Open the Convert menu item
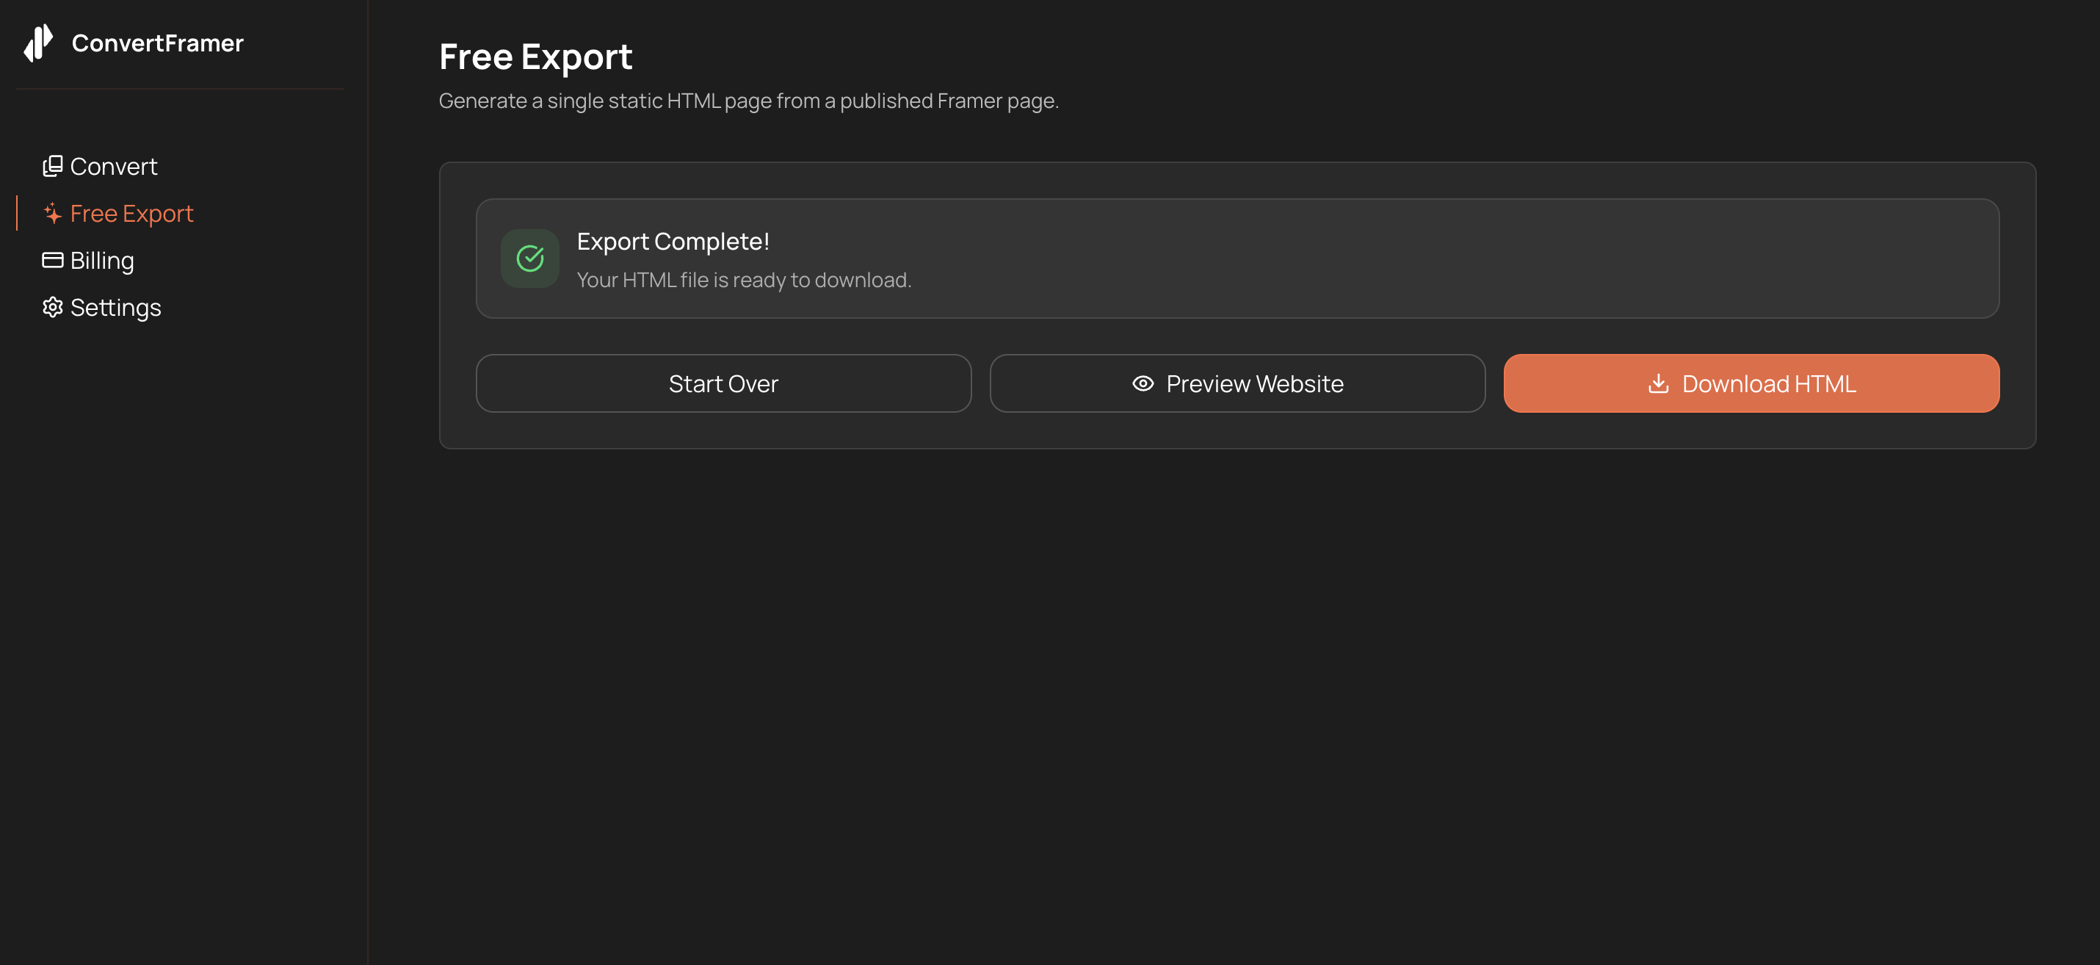 click(x=113, y=166)
